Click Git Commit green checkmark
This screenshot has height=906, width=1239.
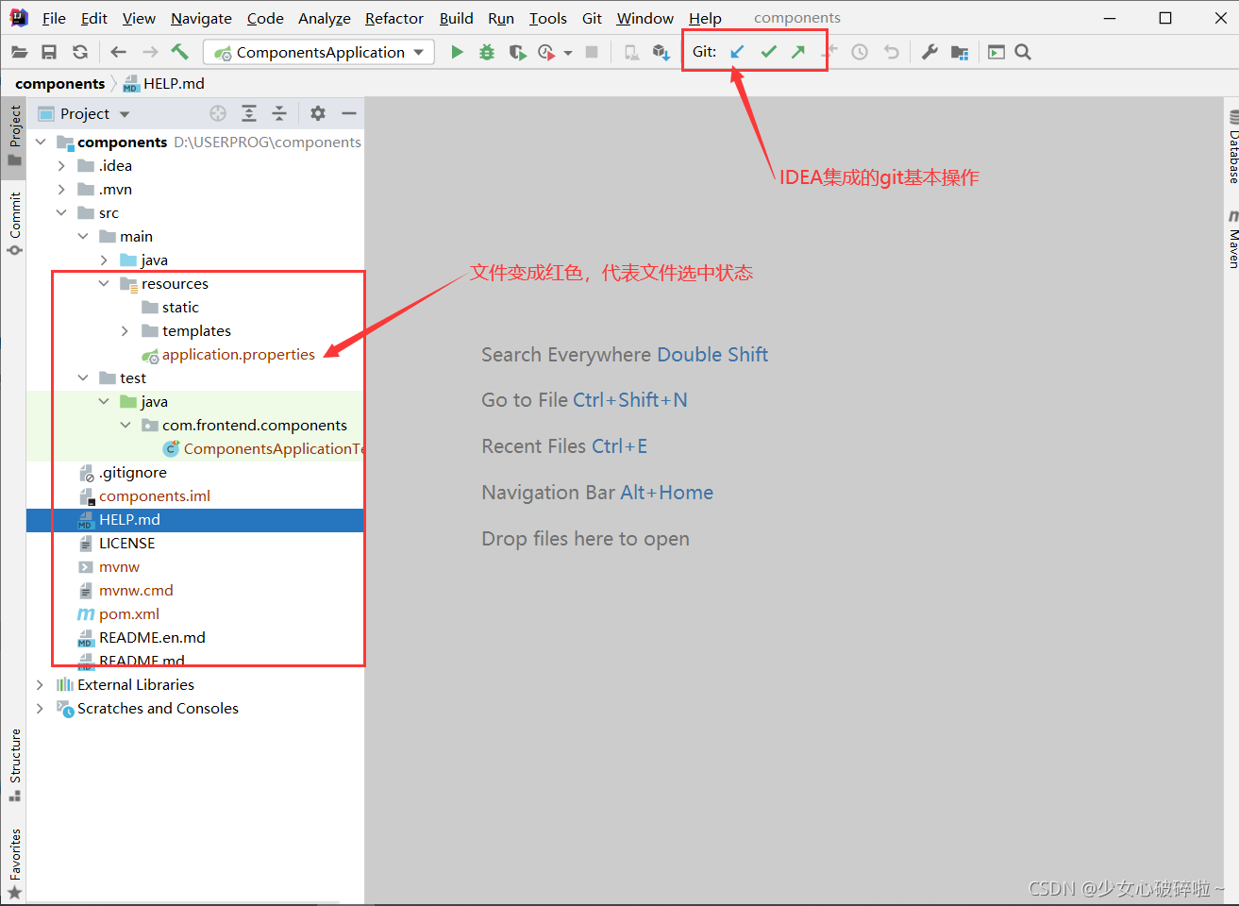[x=768, y=52]
